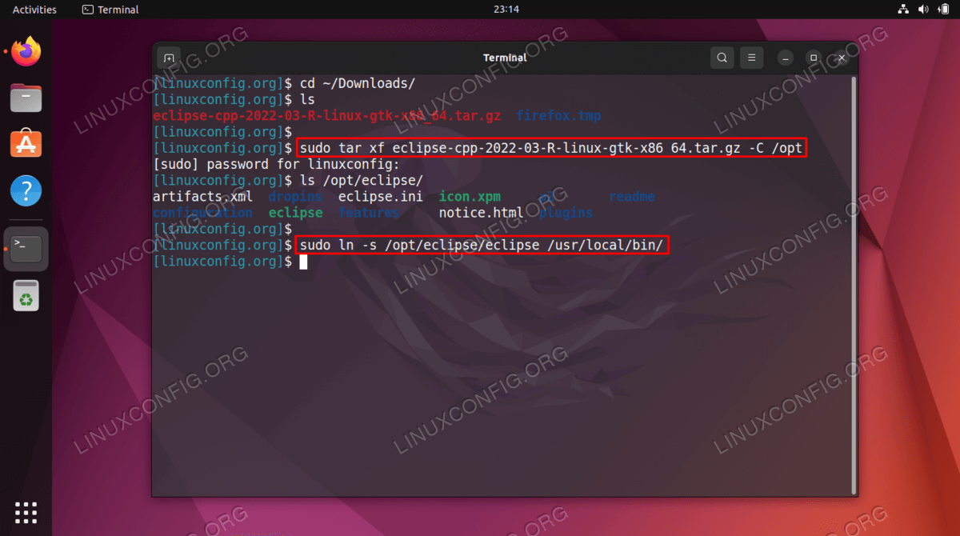
Task: Launch Firefox from the dock
Action: 26,52
